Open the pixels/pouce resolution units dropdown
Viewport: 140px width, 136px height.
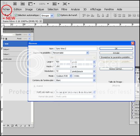coord(83,71)
